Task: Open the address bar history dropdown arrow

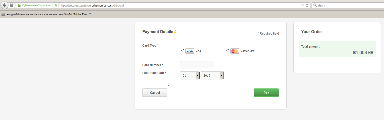Action: tap(303, 5)
